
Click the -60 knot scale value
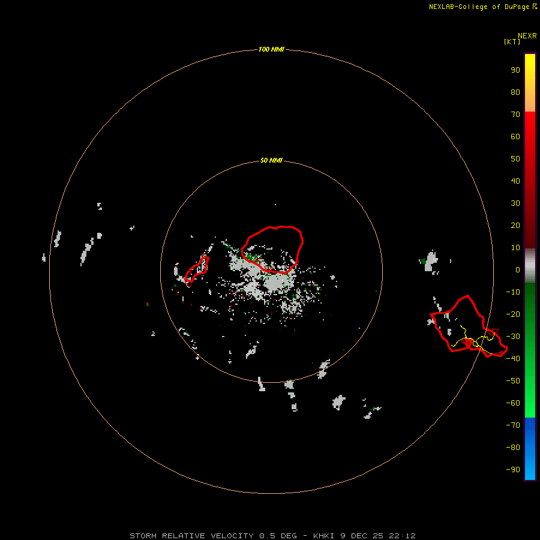pyautogui.click(x=513, y=403)
